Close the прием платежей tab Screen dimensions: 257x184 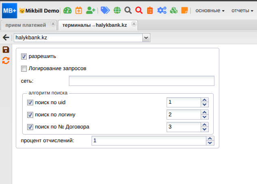pyautogui.click(x=53, y=24)
